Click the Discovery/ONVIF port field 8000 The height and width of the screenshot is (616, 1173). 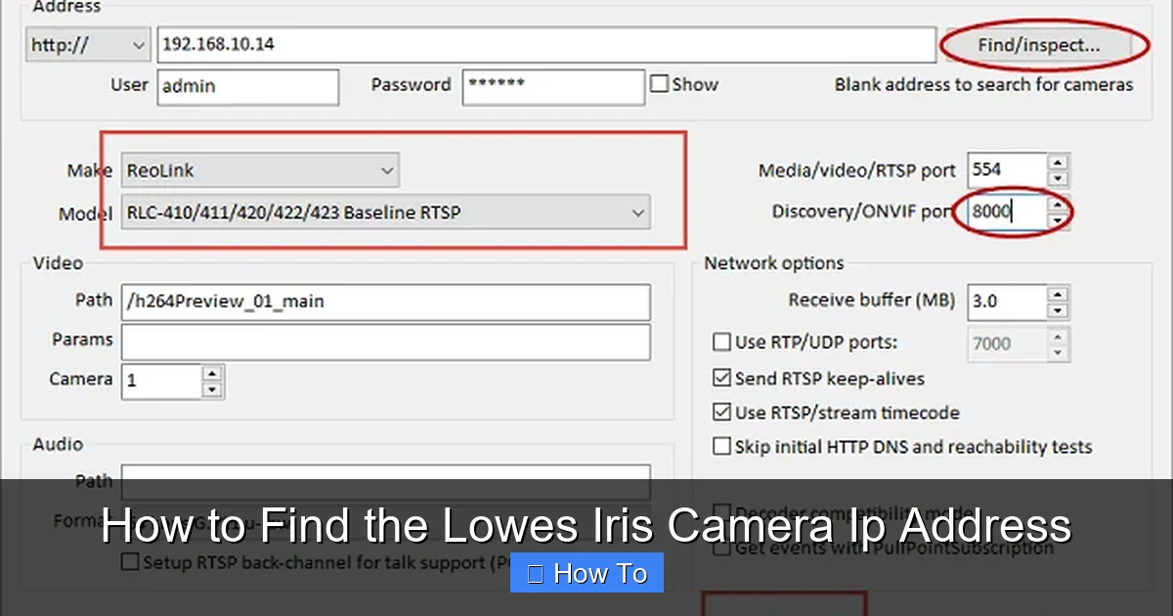(x=1007, y=211)
